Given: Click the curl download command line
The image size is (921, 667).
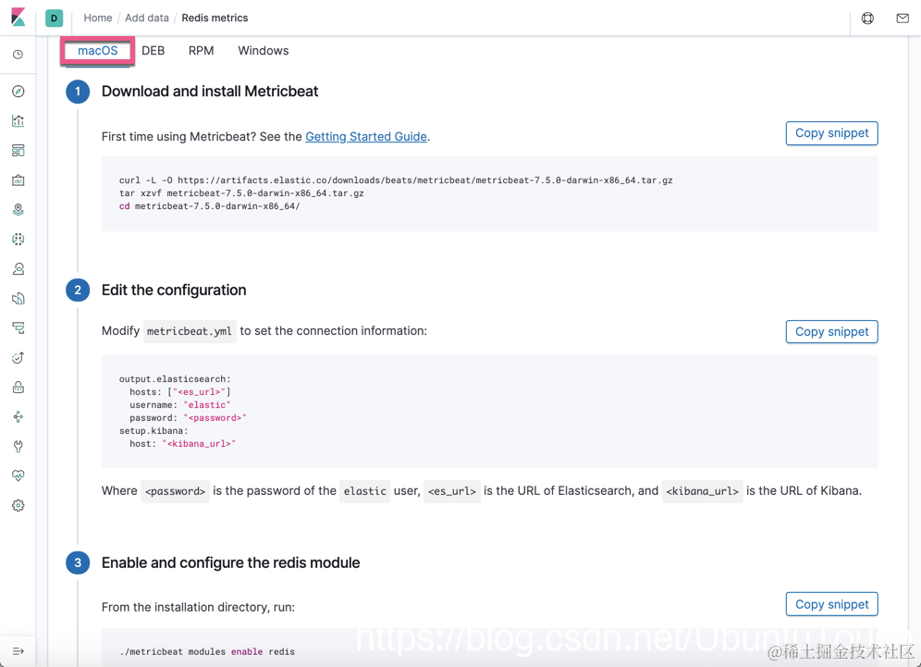Looking at the screenshot, I should click(x=396, y=180).
